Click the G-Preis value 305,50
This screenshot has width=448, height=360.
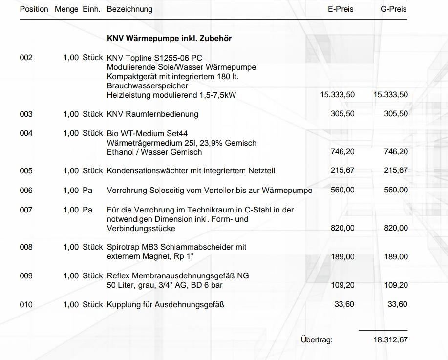click(x=396, y=114)
